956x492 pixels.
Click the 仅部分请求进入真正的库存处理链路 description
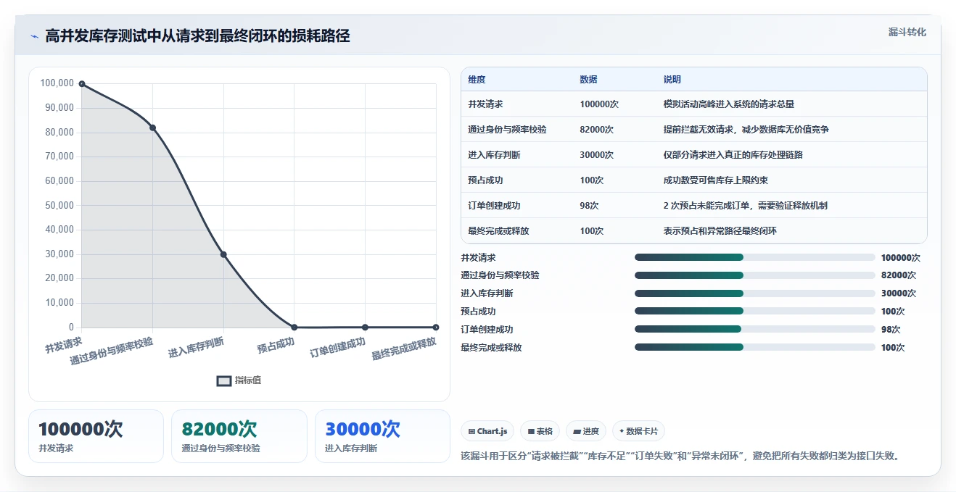[733, 155]
